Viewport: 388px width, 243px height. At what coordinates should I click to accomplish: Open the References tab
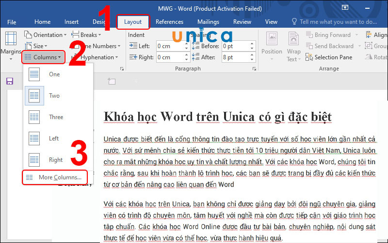click(169, 22)
